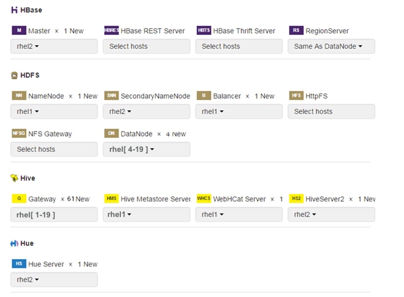Click the NFS Gateway role icon
Viewport: 404px width, 297px height.
pyautogui.click(x=19, y=134)
